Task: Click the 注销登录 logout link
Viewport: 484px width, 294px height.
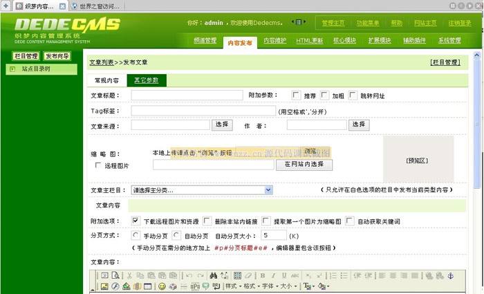Action: pyautogui.click(x=460, y=23)
